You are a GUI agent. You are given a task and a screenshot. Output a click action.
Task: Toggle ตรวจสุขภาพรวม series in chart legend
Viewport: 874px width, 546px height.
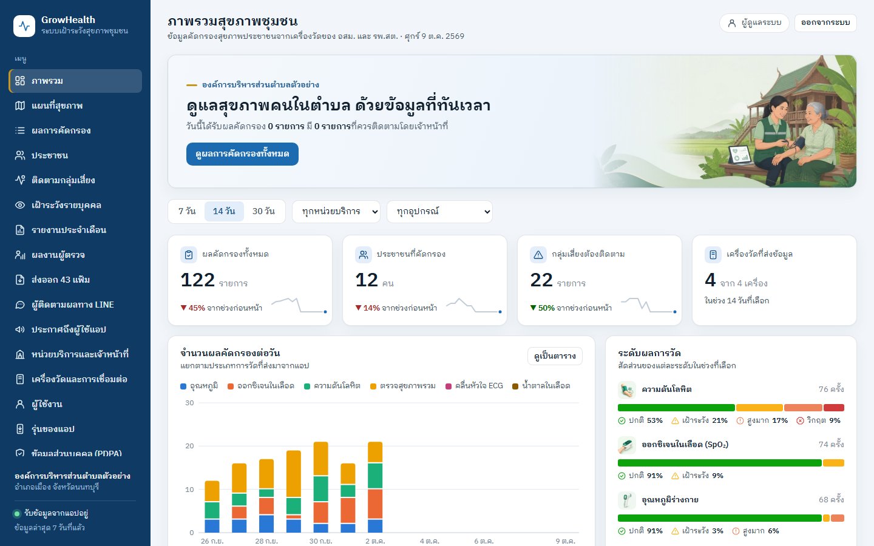[x=403, y=386]
